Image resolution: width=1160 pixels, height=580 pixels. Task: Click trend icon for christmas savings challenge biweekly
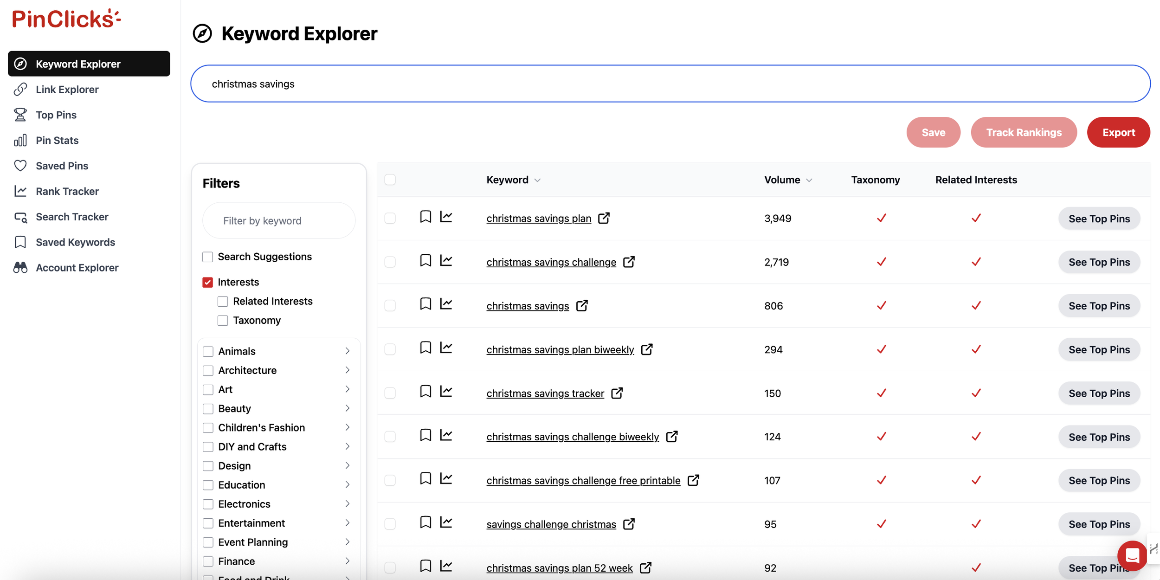tap(446, 435)
